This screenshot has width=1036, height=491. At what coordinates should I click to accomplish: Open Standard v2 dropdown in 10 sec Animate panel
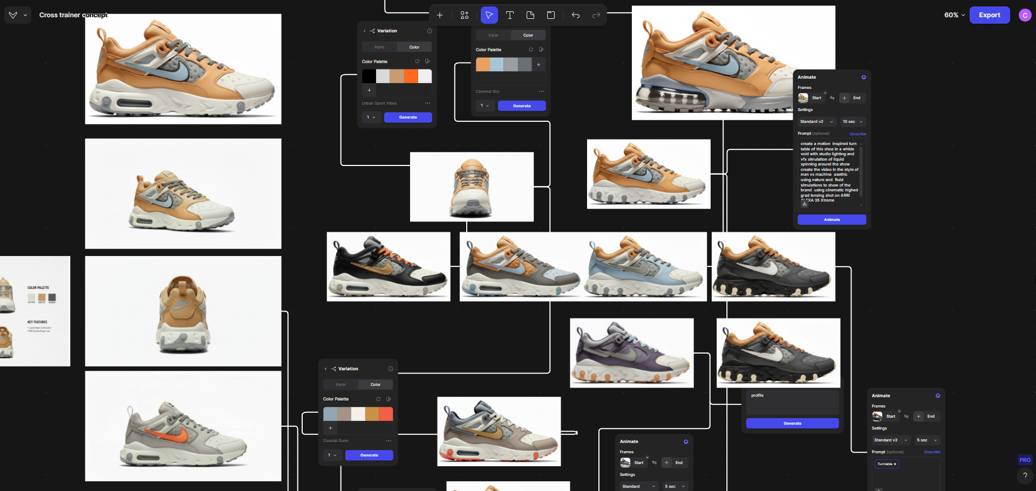pyautogui.click(x=817, y=122)
